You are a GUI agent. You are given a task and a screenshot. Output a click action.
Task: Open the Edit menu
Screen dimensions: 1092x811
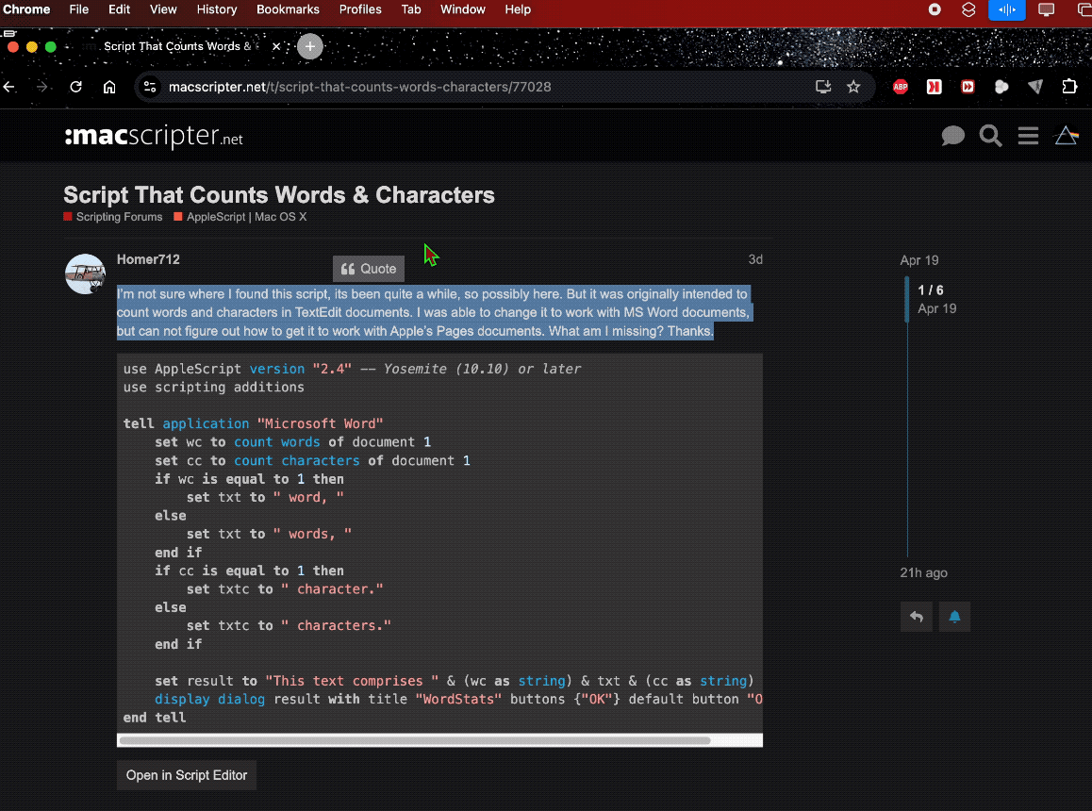click(x=119, y=9)
